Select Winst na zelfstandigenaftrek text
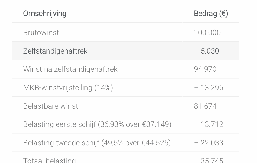Viewport: 257px width, 163px height. tap(70, 69)
